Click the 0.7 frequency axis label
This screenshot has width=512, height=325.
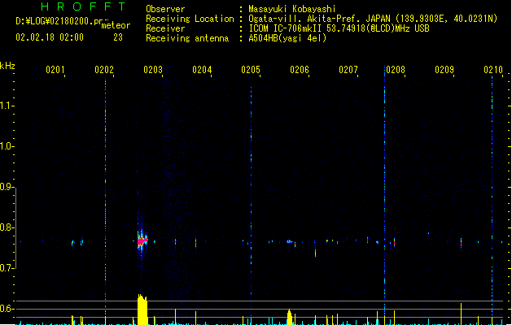coord(6,268)
